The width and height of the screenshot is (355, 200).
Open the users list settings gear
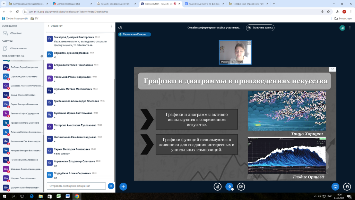click(42, 56)
